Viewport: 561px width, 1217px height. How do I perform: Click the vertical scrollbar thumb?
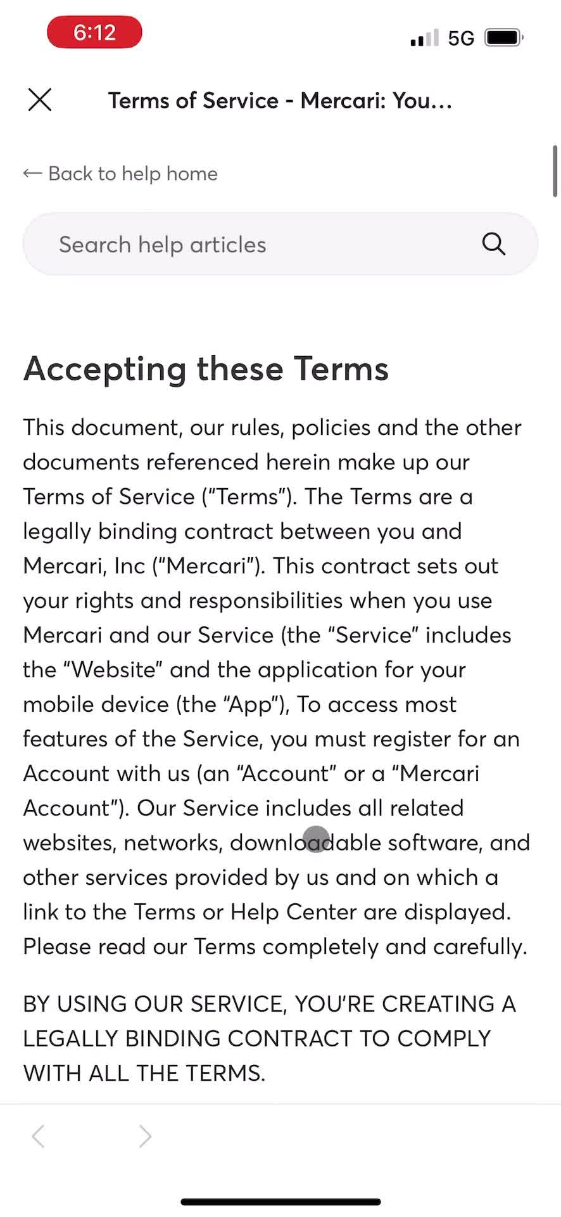(555, 172)
